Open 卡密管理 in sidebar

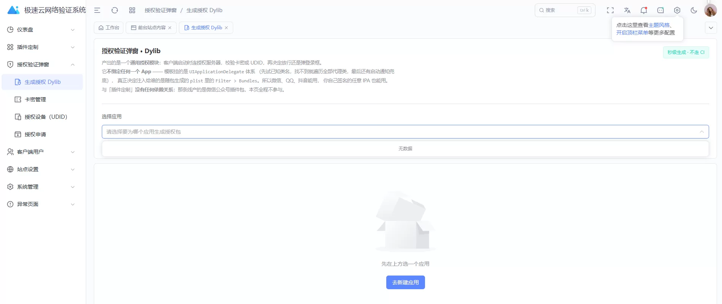42,99
